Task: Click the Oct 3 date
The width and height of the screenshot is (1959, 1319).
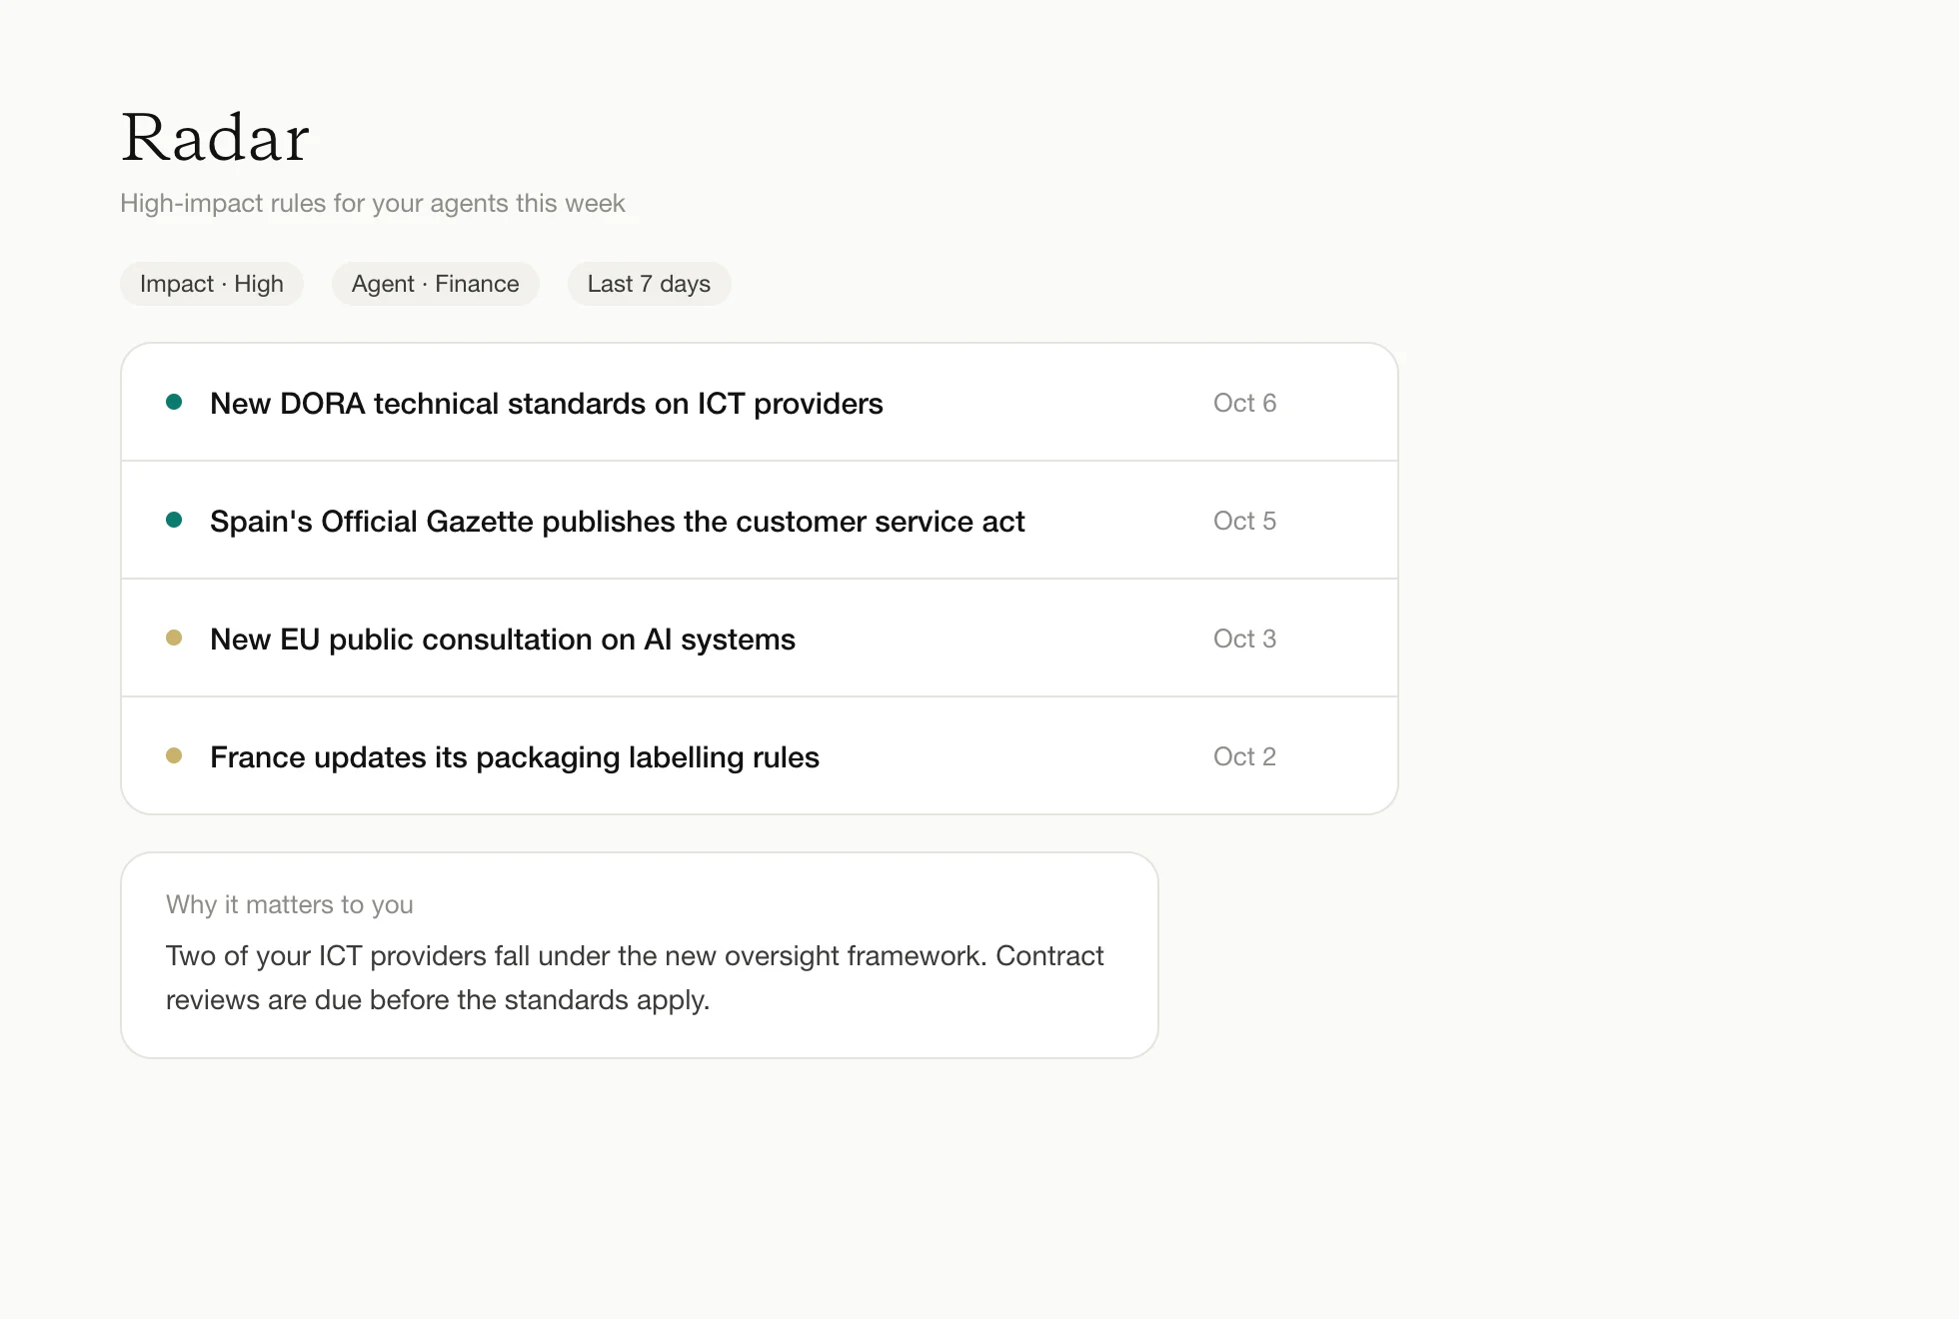Action: 1244,639
